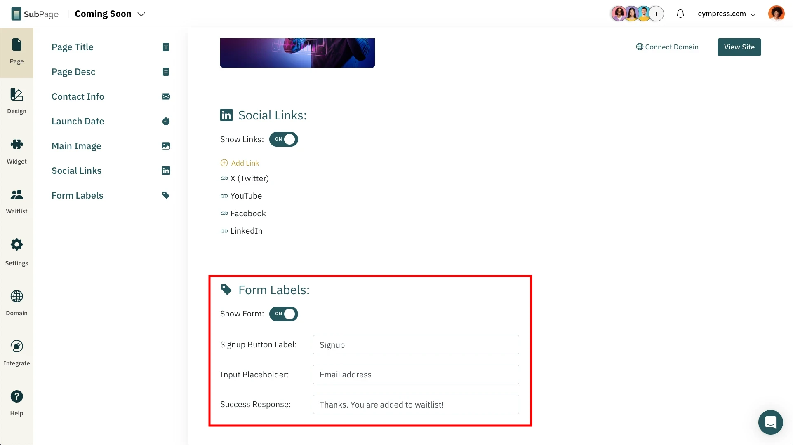This screenshot has height=445, width=793.
Task: Disable the Show Form toggle
Action: 284,314
